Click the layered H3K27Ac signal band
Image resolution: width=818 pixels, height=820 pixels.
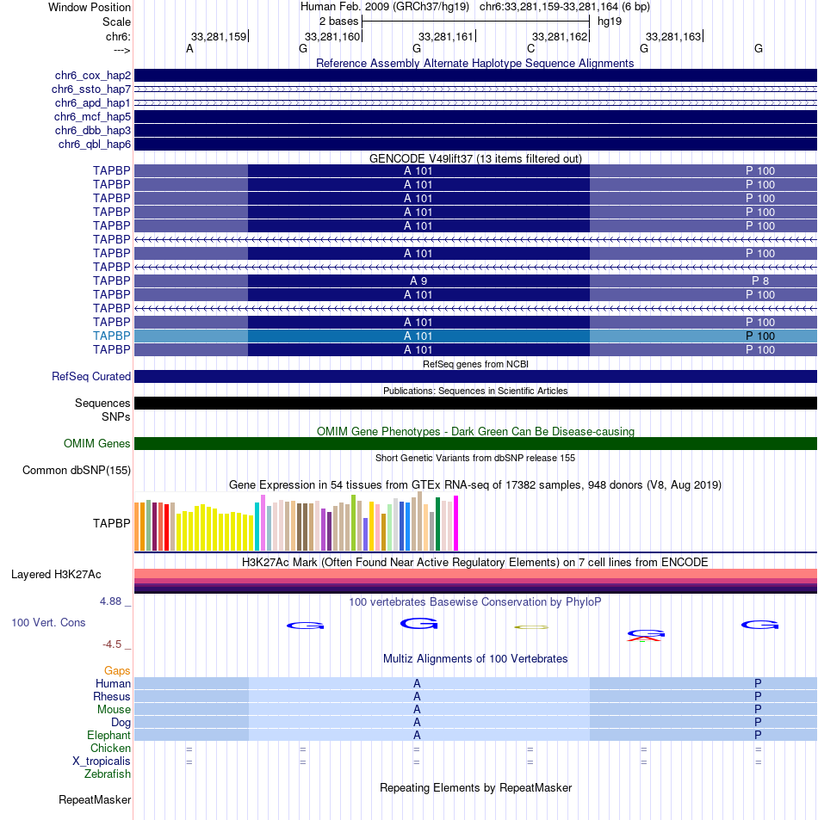click(x=475, y=581)
